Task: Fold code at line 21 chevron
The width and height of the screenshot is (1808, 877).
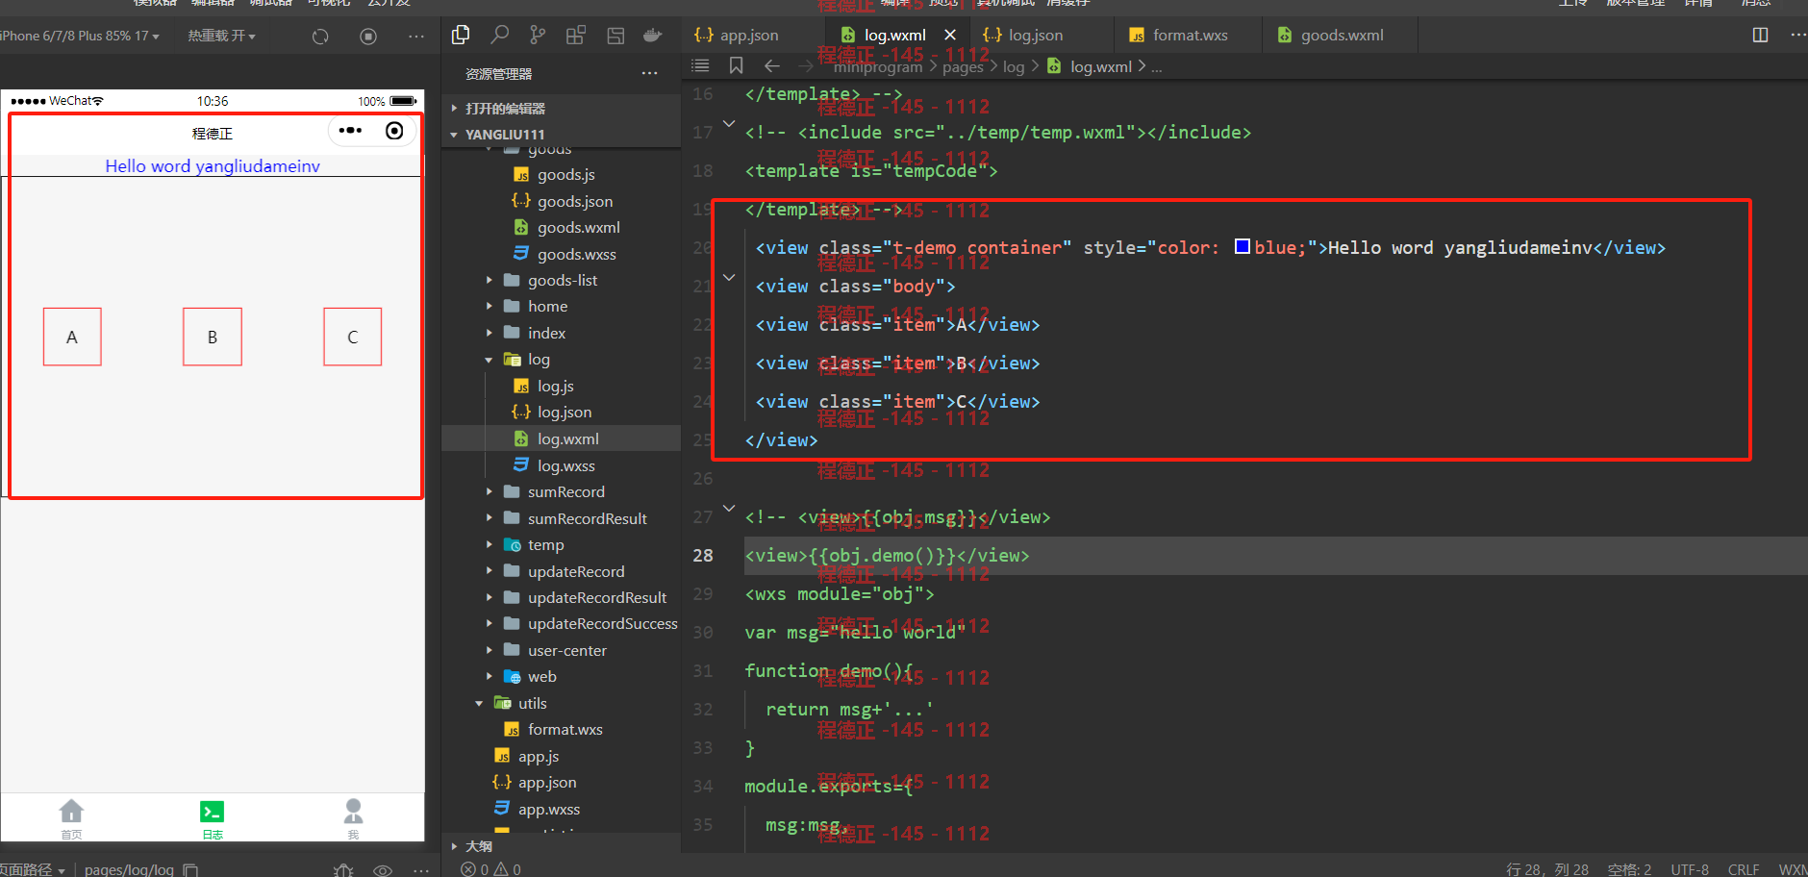Action: pyautogui.click(x=729, y=278)
